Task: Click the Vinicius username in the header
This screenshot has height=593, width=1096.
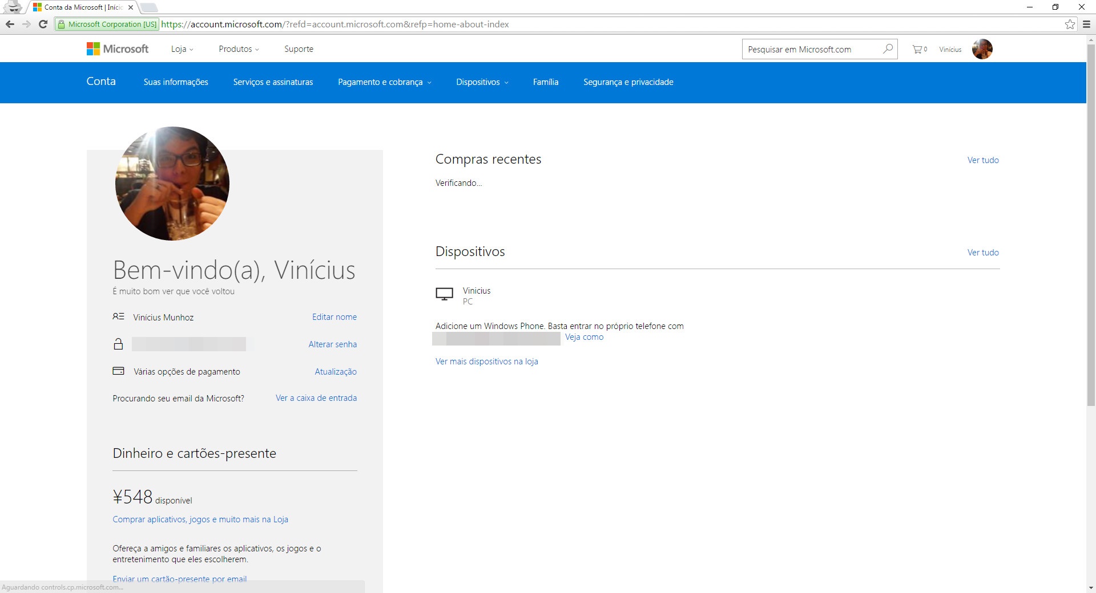Action: click(x=950, y=50)
